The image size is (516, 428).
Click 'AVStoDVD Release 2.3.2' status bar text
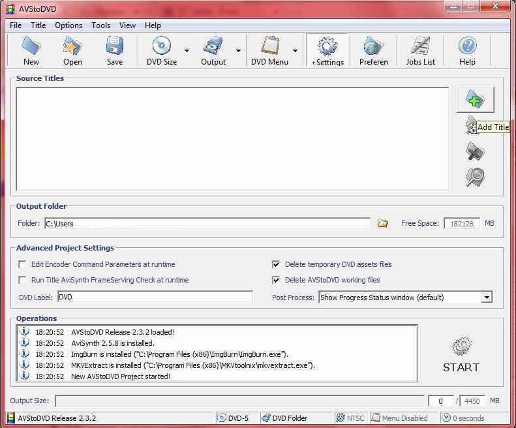pos(57,418)
